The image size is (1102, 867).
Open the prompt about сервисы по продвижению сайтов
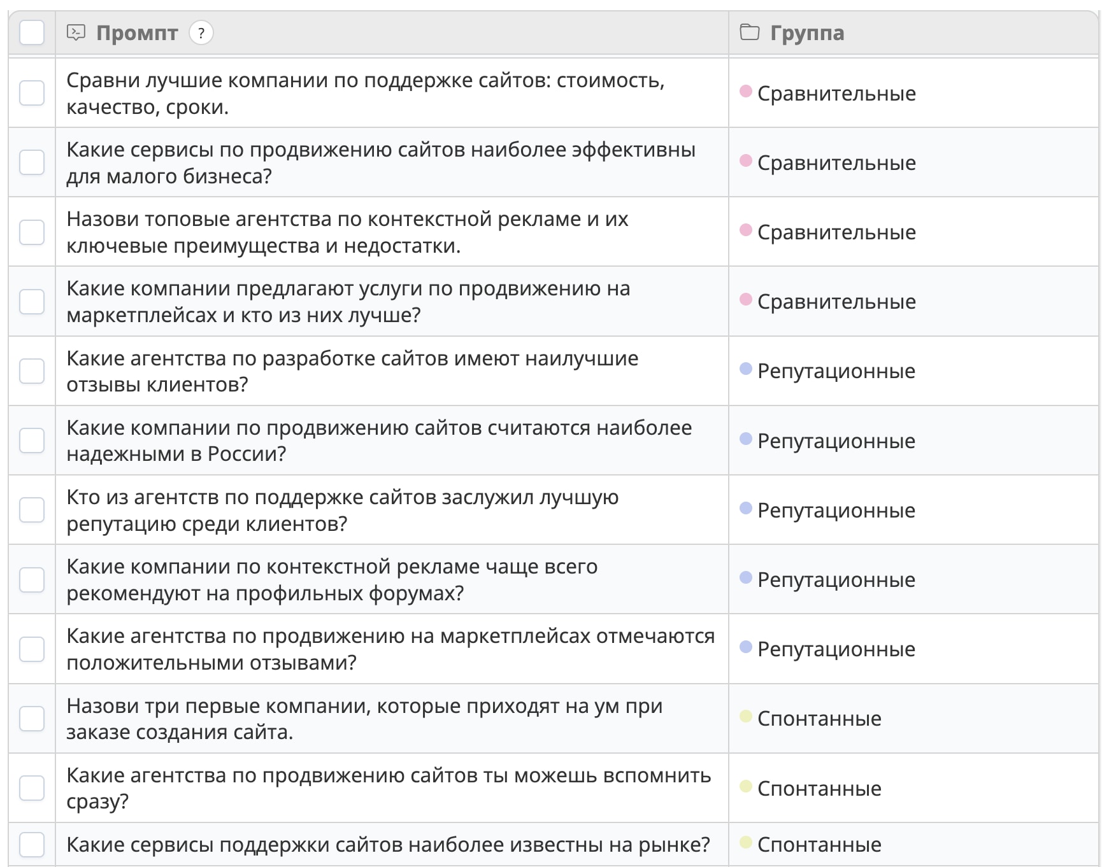coord(382,162)
